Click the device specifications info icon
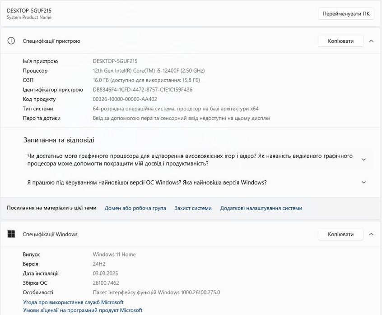This screenshot has width=382, height=315. click(11, 41)
